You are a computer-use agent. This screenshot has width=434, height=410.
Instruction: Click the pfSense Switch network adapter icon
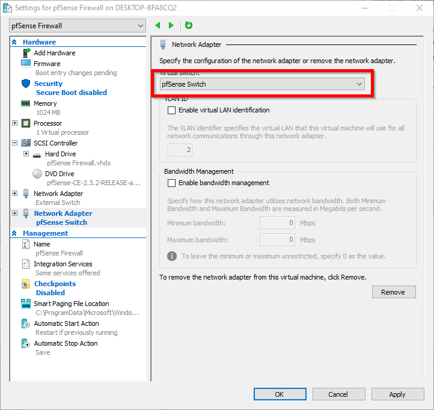click(26, 213)
